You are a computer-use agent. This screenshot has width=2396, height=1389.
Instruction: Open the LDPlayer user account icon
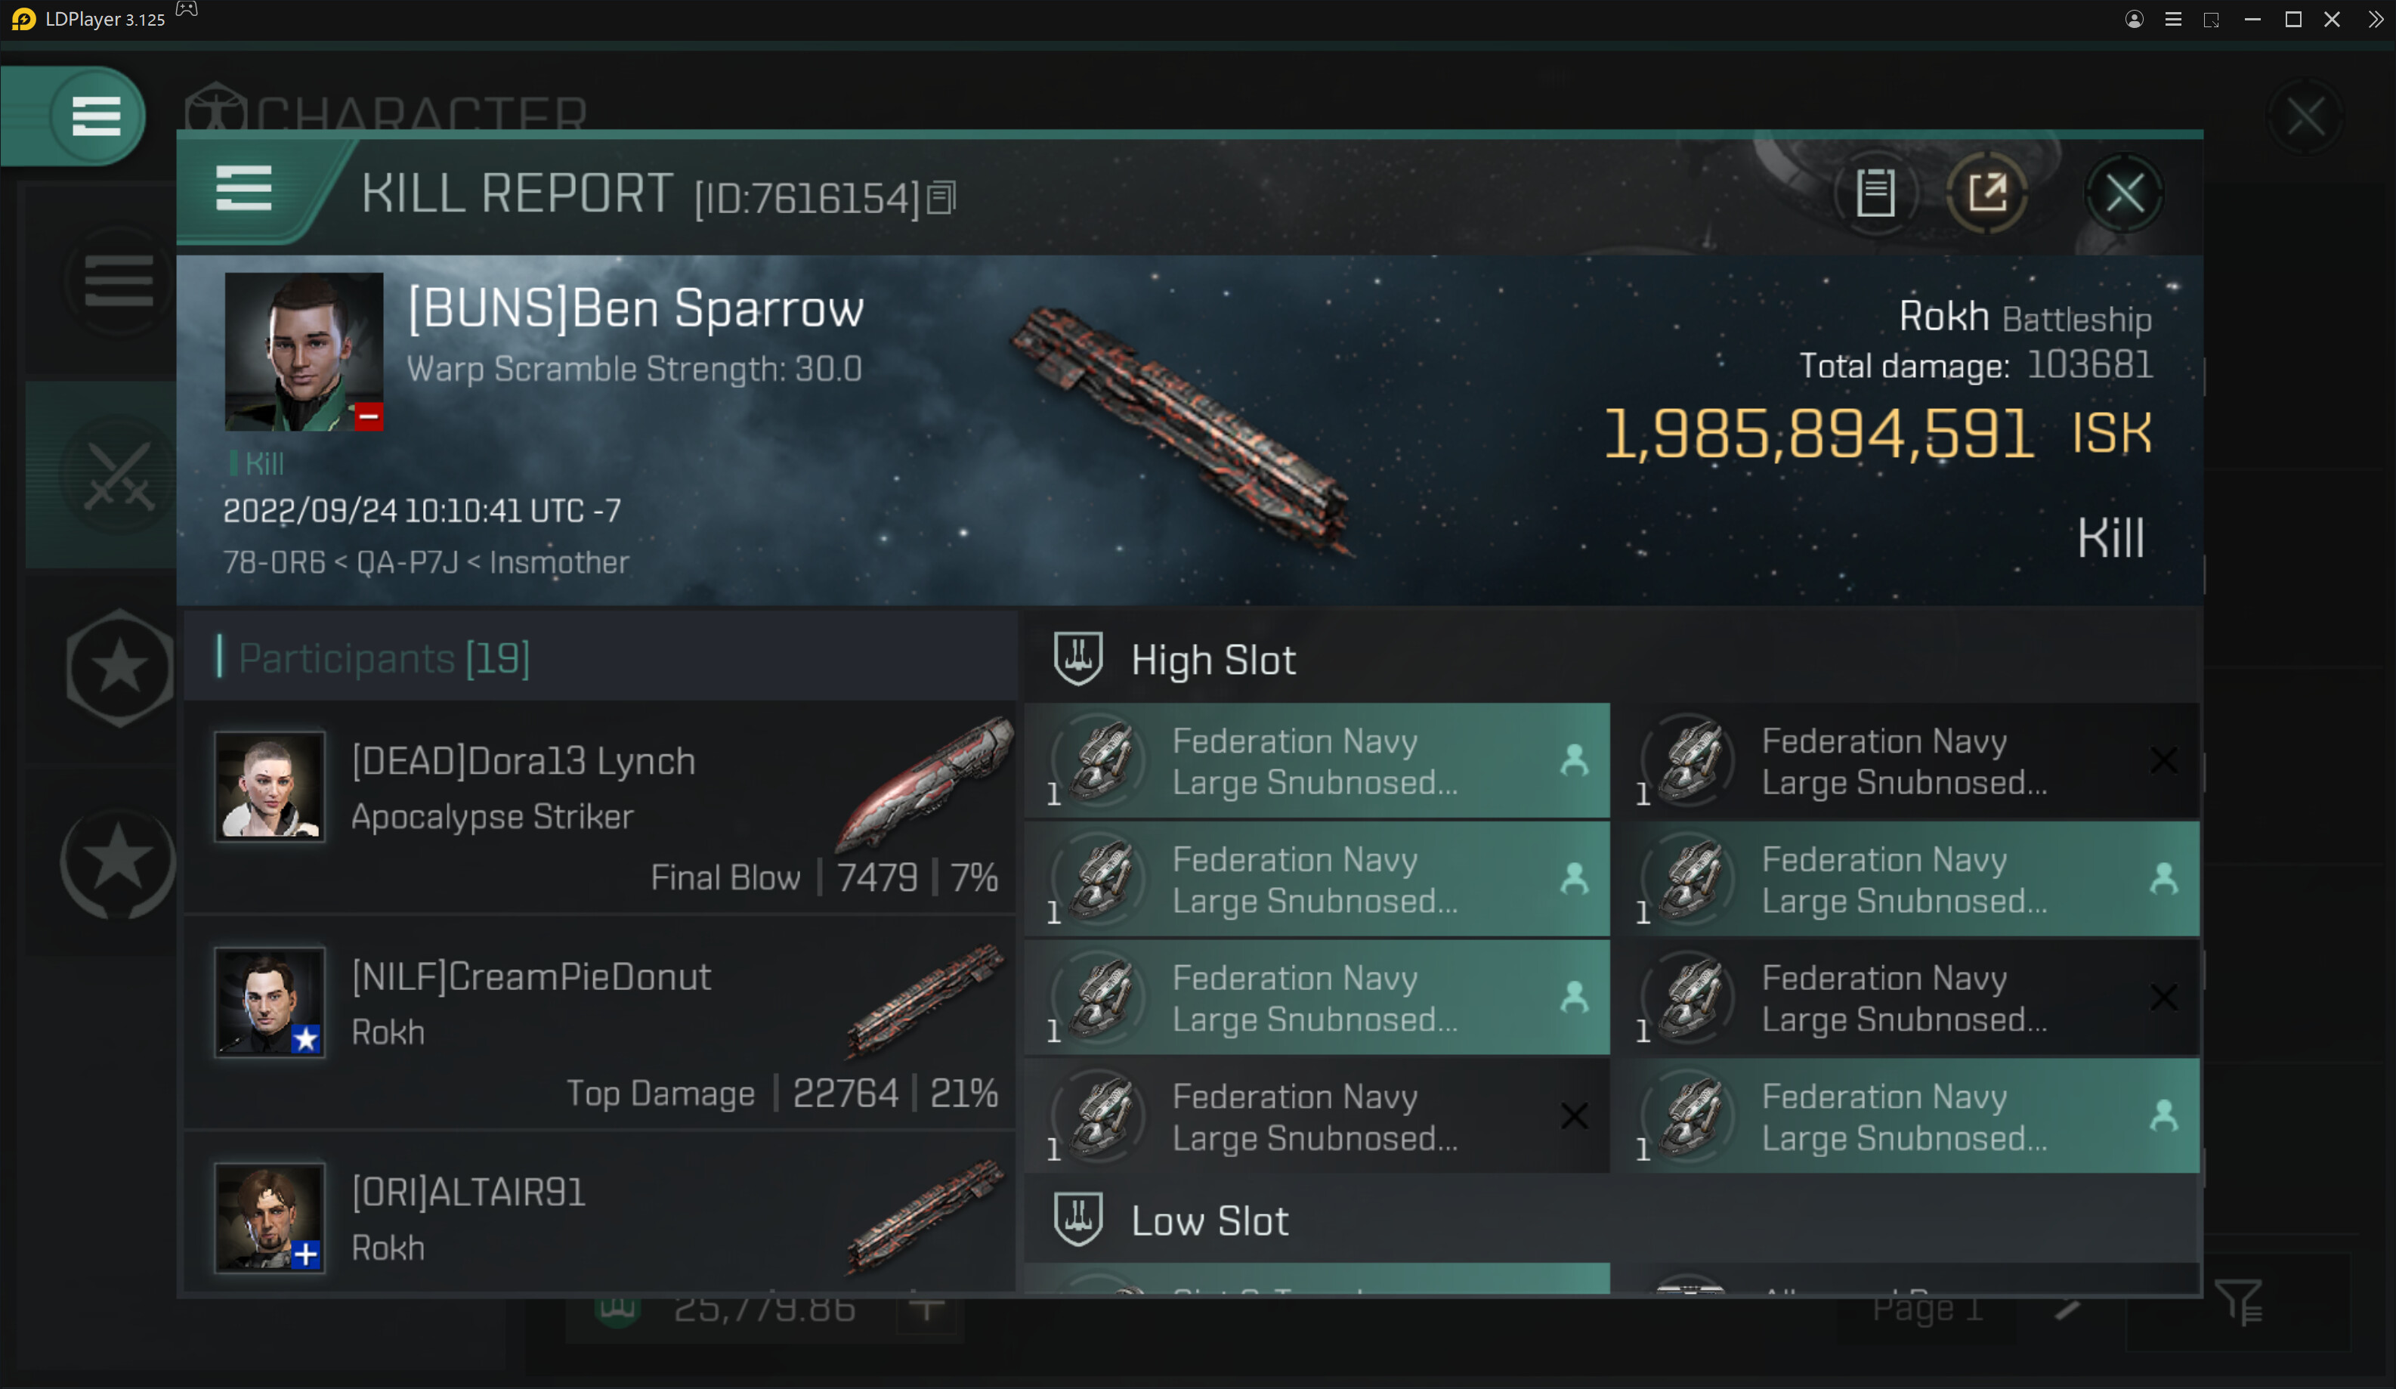coord(2134,19)
